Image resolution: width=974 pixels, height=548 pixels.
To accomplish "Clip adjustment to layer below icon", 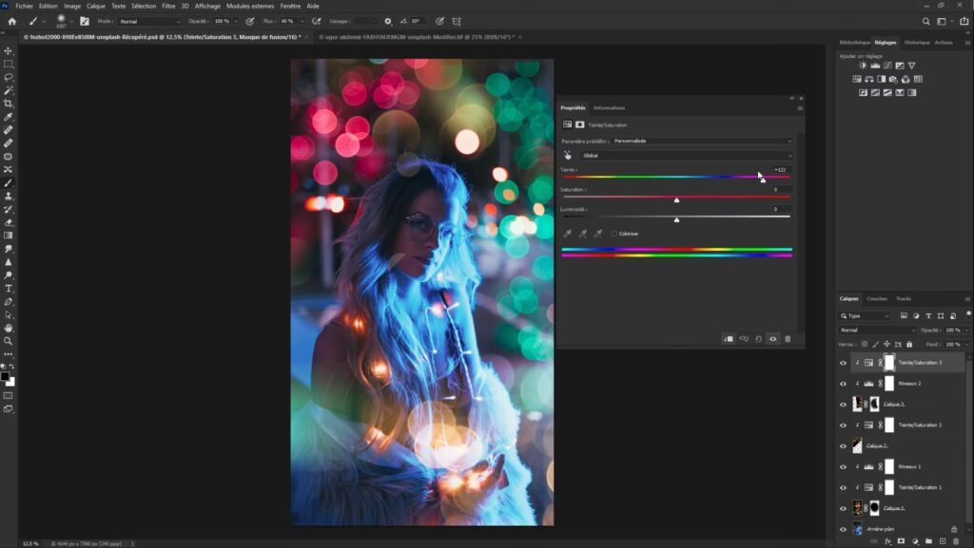I will pos(729,338).
